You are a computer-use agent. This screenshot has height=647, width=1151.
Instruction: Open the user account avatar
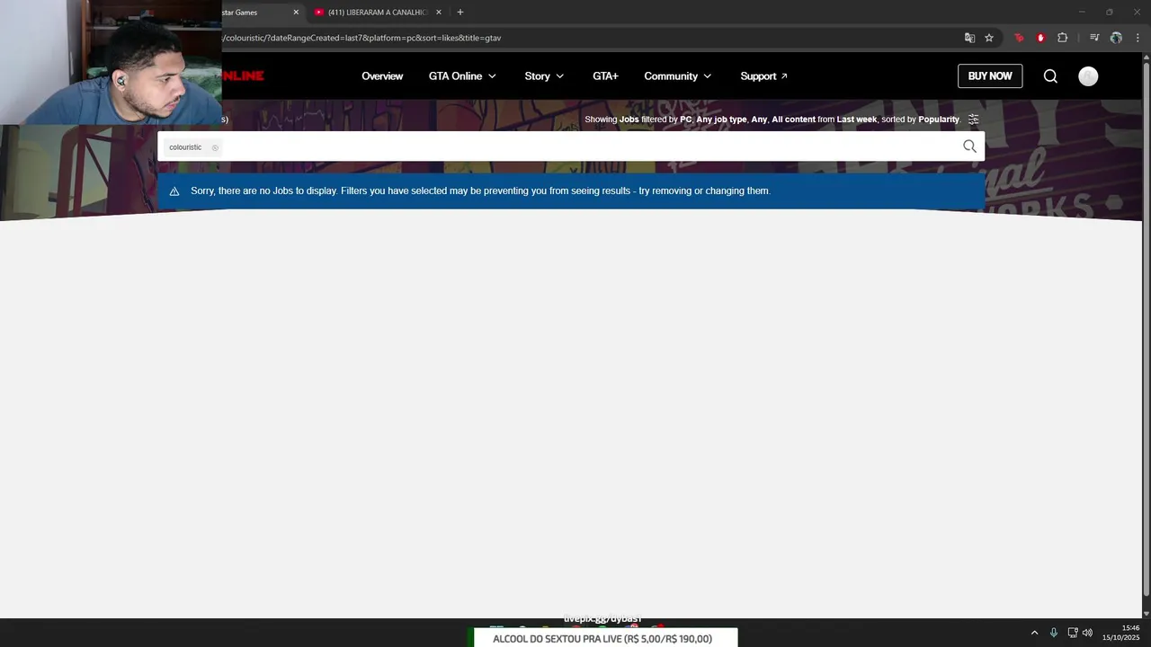(x=1088, y=76)
